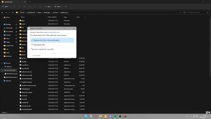This screenshot has height=119, width=211.
Task: Go up one folder level arrow
Action: (x=13, y=13)
